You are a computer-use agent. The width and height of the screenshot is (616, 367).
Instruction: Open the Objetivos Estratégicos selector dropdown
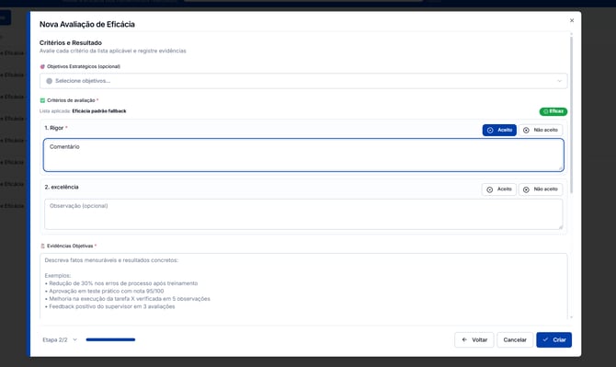point(303,81)
